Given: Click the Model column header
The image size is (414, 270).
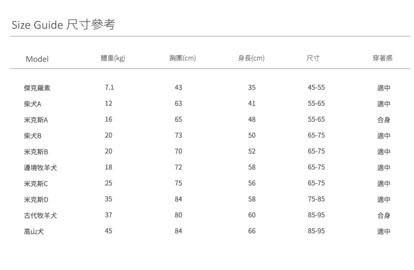Looking at the screenshot, I should 37,59.
